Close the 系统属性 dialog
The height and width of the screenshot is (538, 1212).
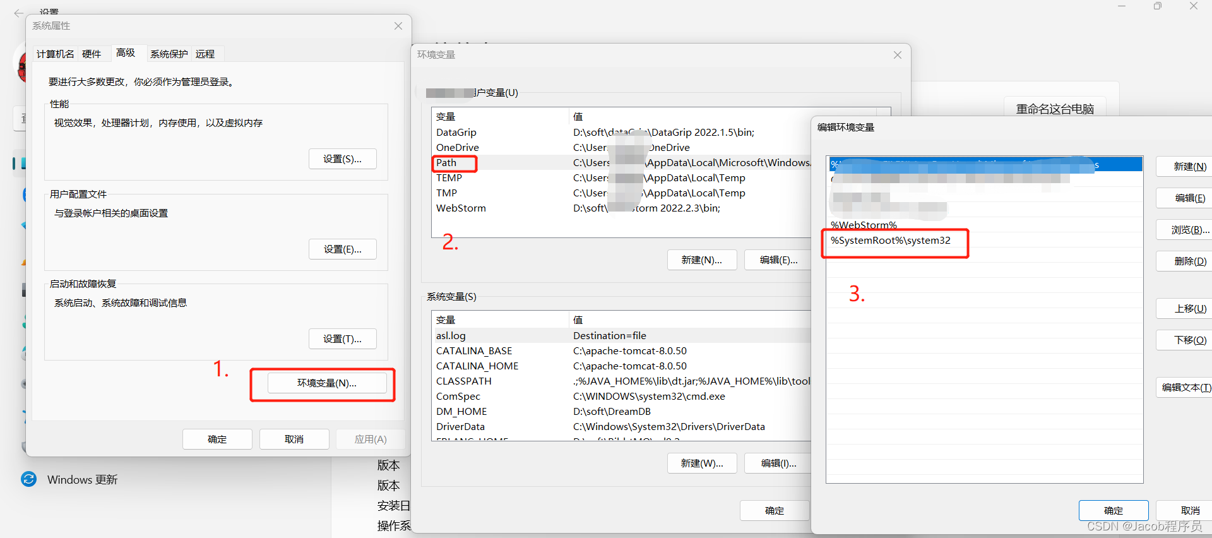398,26
